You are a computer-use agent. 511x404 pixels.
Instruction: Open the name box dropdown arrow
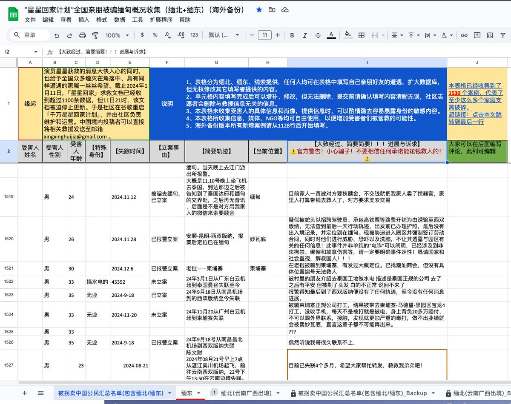tap(36, 52)
